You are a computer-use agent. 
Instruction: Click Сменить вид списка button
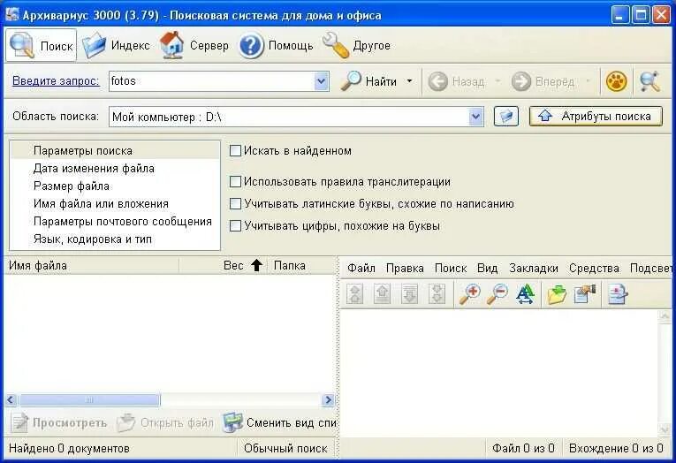point(279,422)
